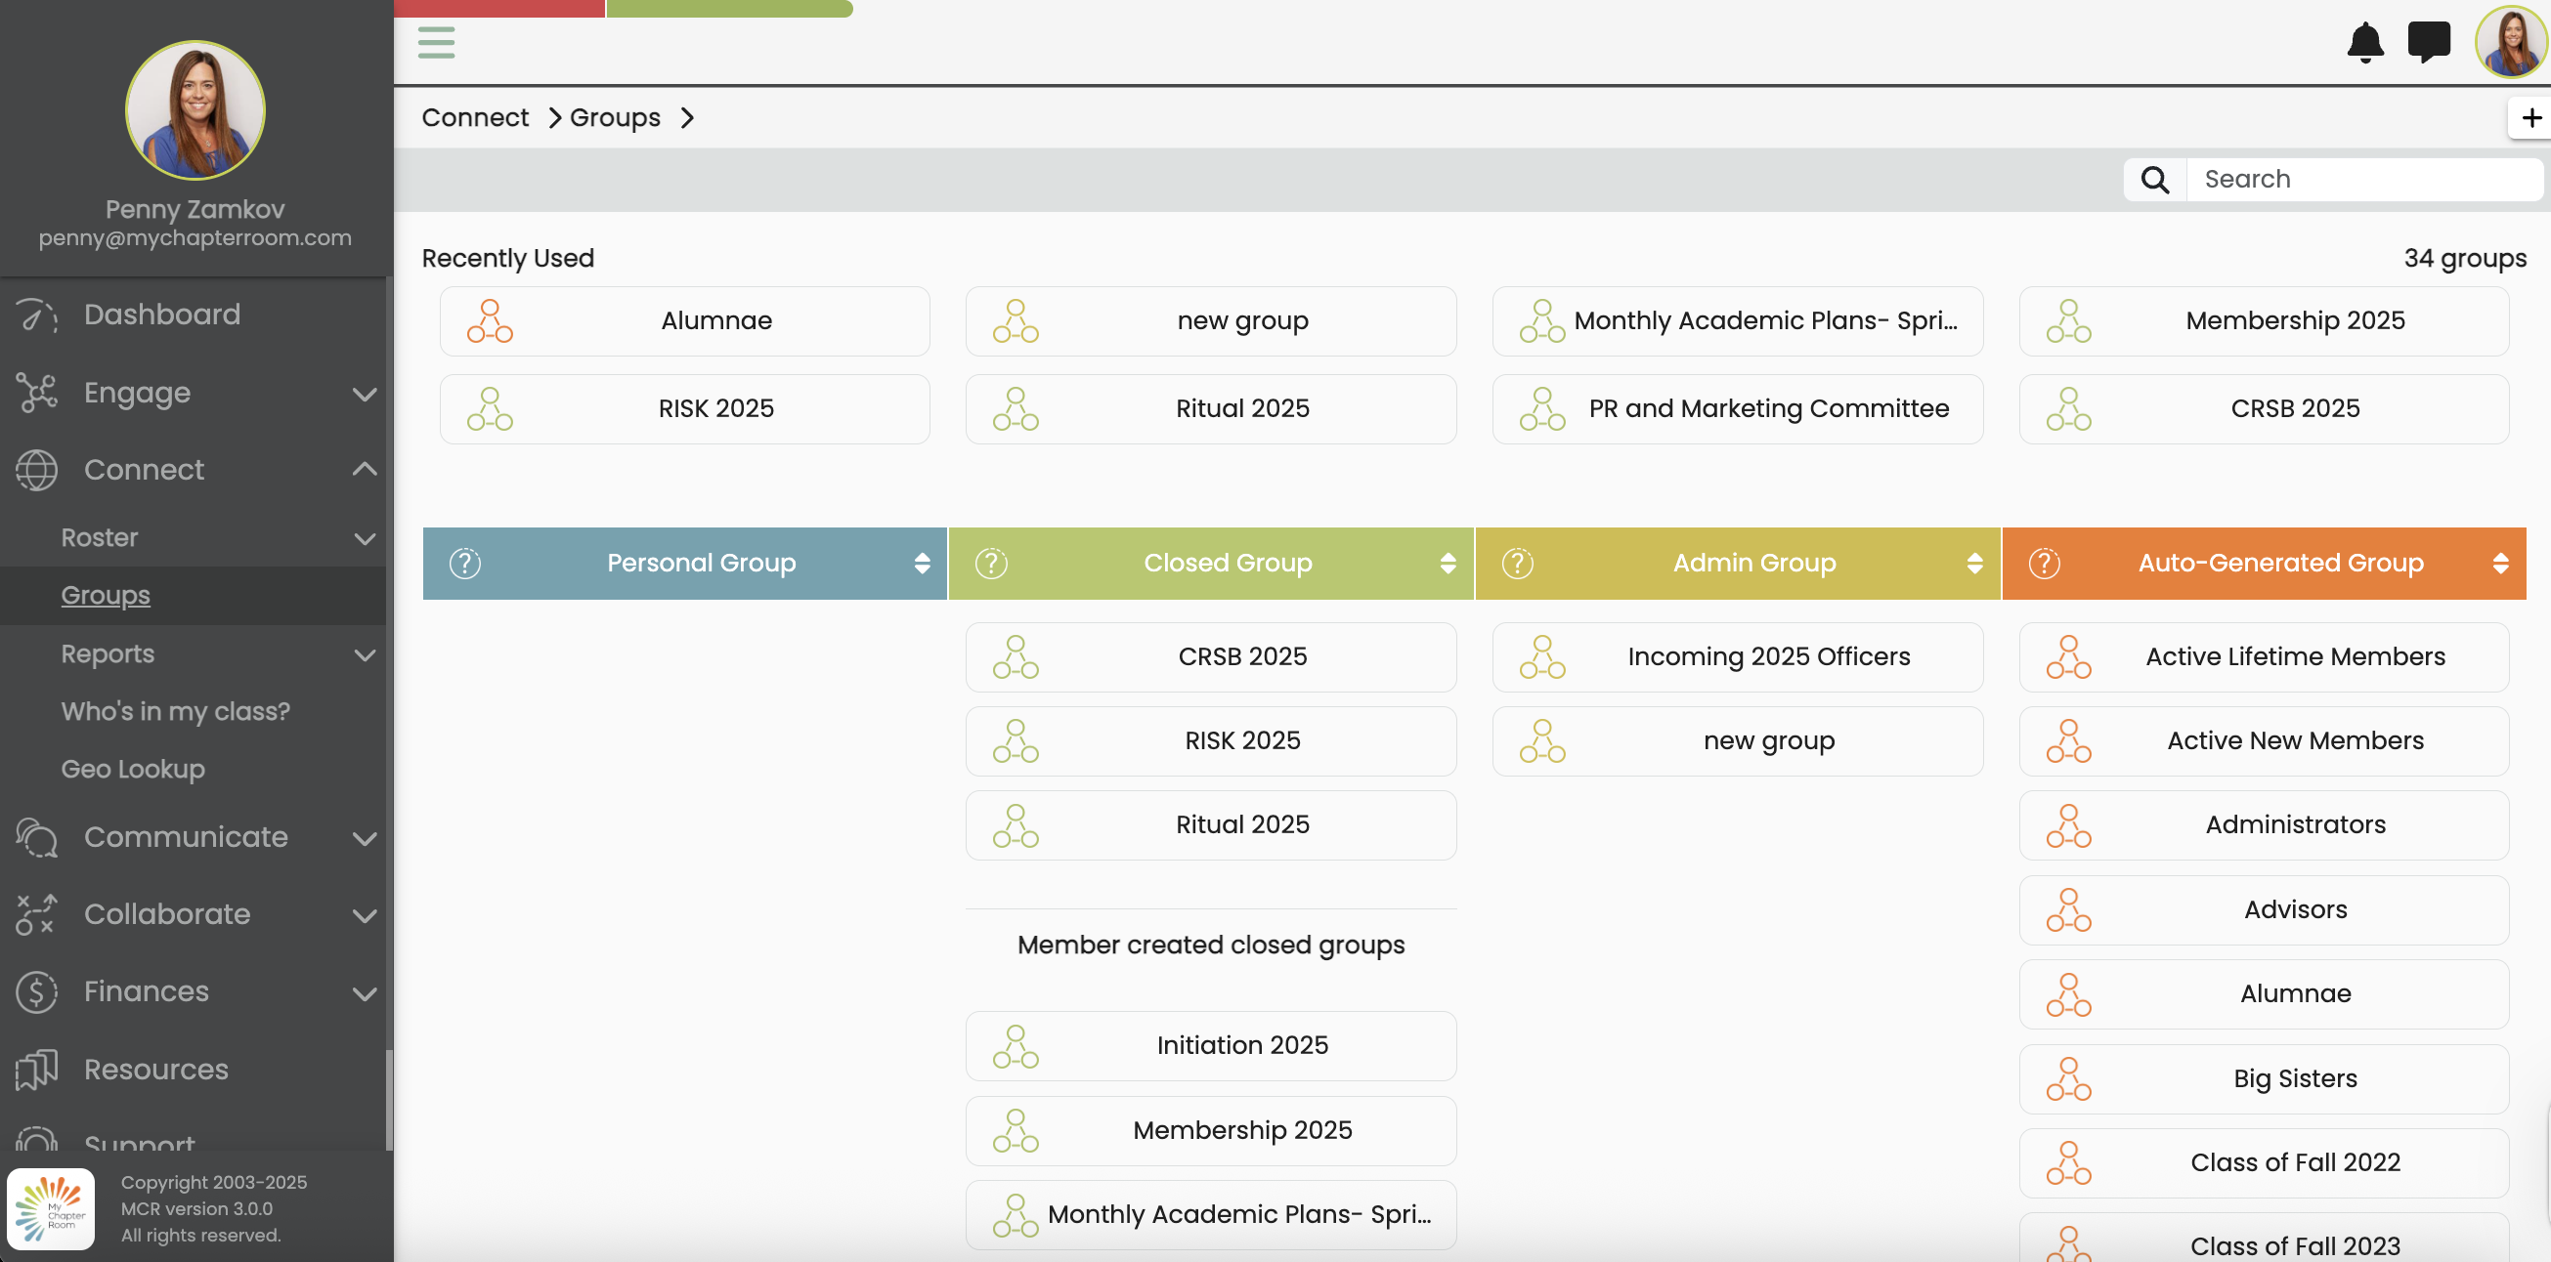Click the plus icon to add a group

[2530, 118]
